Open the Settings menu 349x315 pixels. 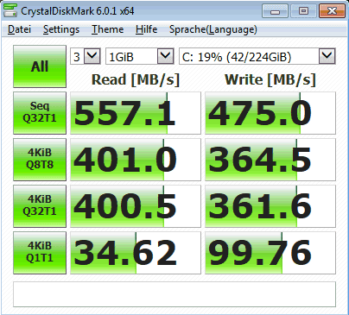pyautogui.click(x=61, y=29)
